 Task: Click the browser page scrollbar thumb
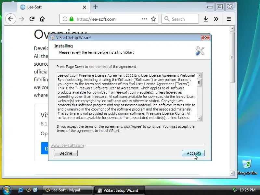point(232,57)
